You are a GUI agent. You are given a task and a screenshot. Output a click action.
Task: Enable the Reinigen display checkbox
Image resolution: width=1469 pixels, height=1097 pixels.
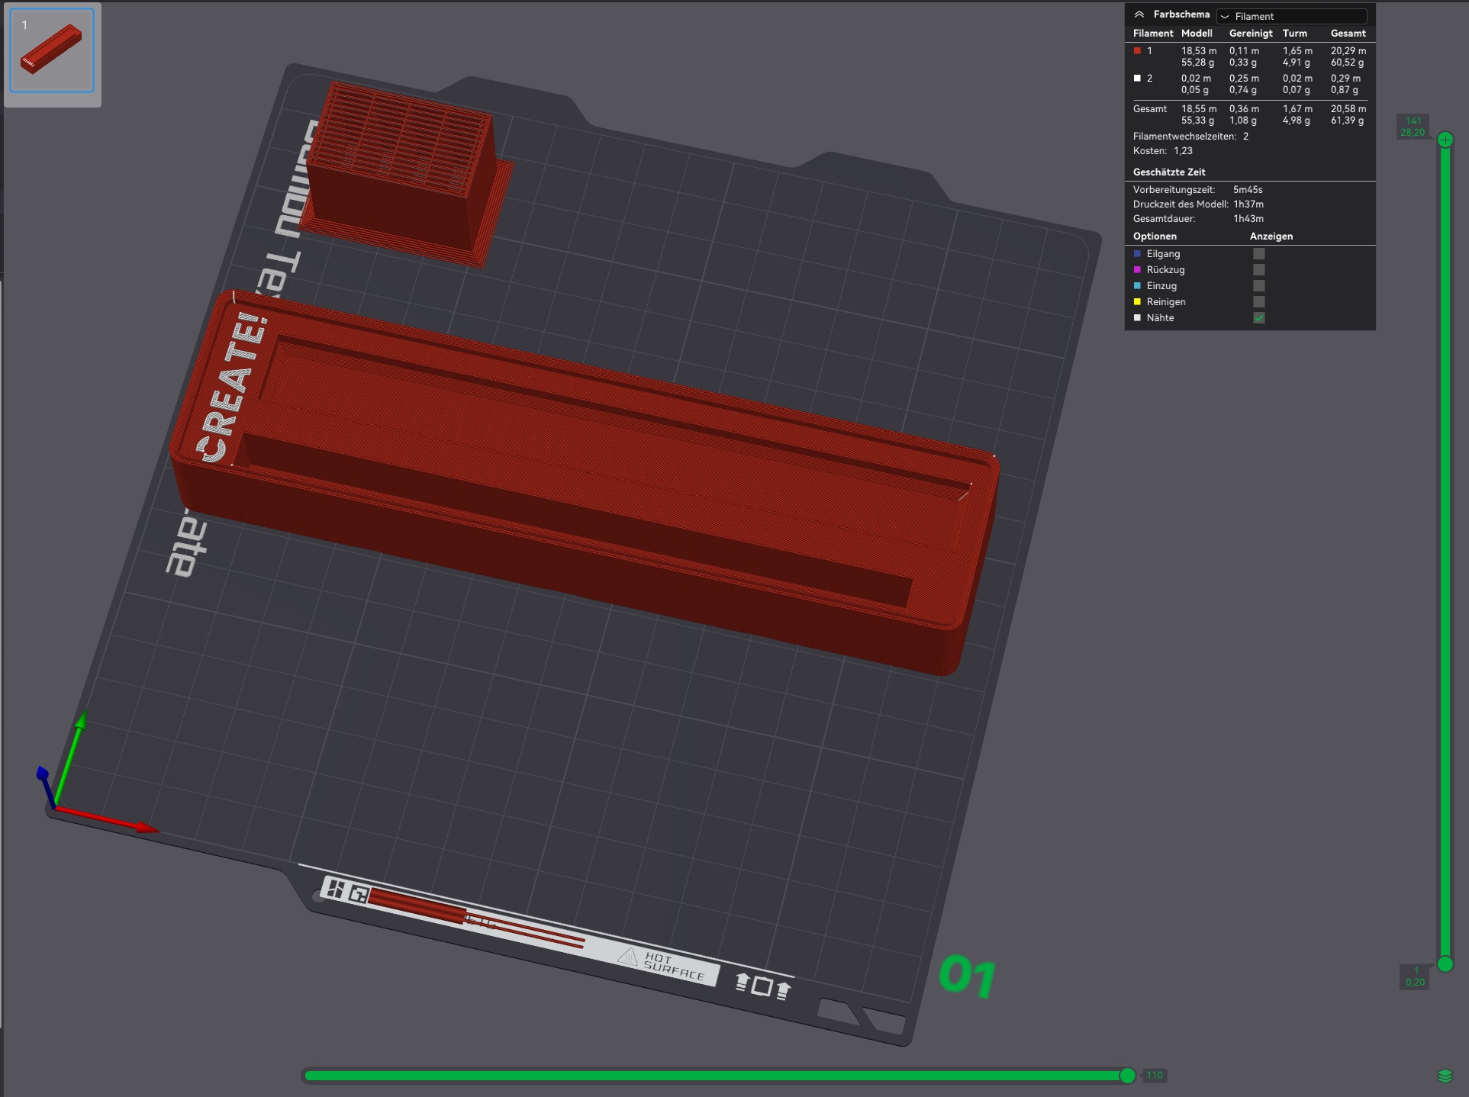point(1258,302)
